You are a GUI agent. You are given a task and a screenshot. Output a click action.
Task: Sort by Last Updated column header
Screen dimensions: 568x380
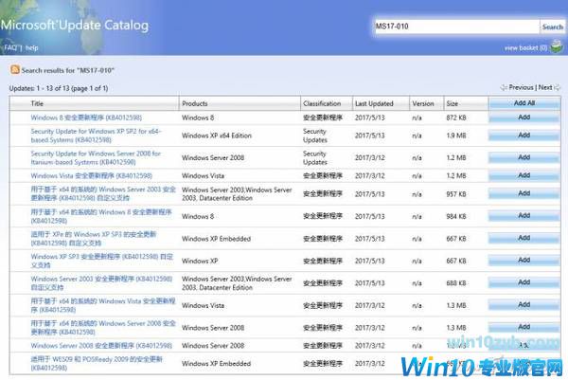pyautogui.click(x=373, y=102)
